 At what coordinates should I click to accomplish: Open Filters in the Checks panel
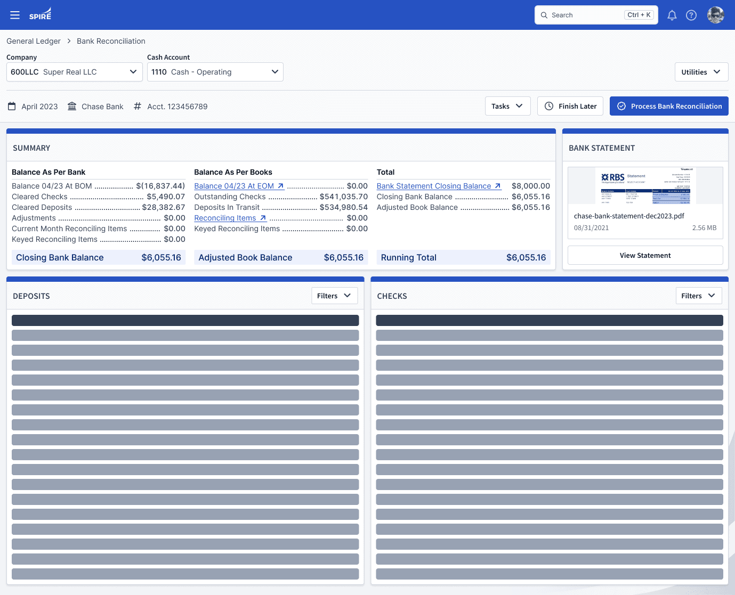point(698,296)
